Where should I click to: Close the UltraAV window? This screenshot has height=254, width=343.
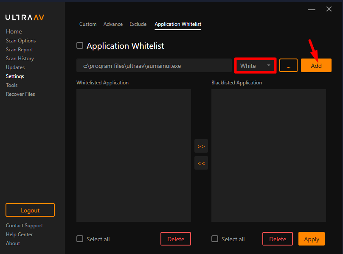(329, 9)
